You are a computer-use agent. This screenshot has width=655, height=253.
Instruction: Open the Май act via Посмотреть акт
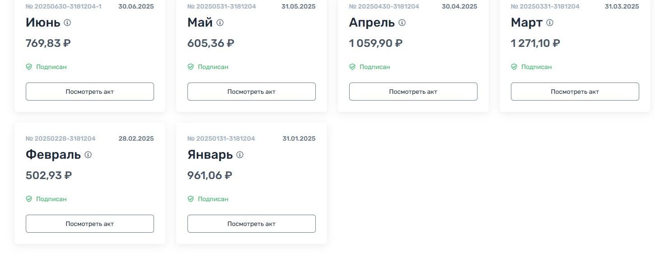pyautogui.click(x=251, y=92)
